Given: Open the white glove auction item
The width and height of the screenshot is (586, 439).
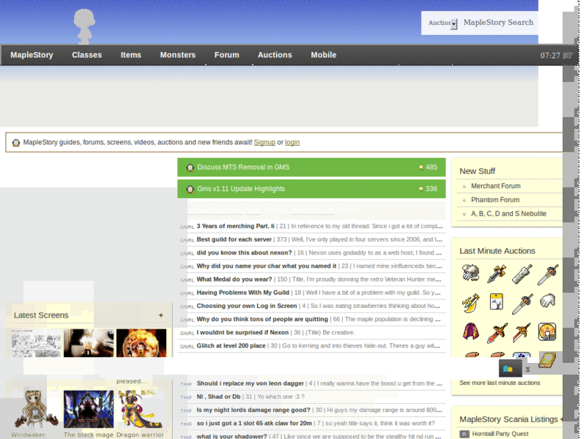Looking at the screenshot, I should (x=547, y=300).
